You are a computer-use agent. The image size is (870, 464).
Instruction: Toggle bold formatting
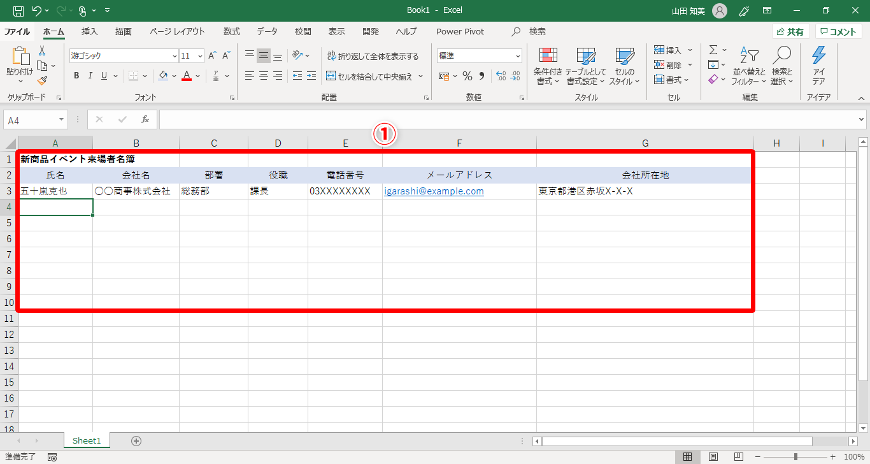[76, 76]
